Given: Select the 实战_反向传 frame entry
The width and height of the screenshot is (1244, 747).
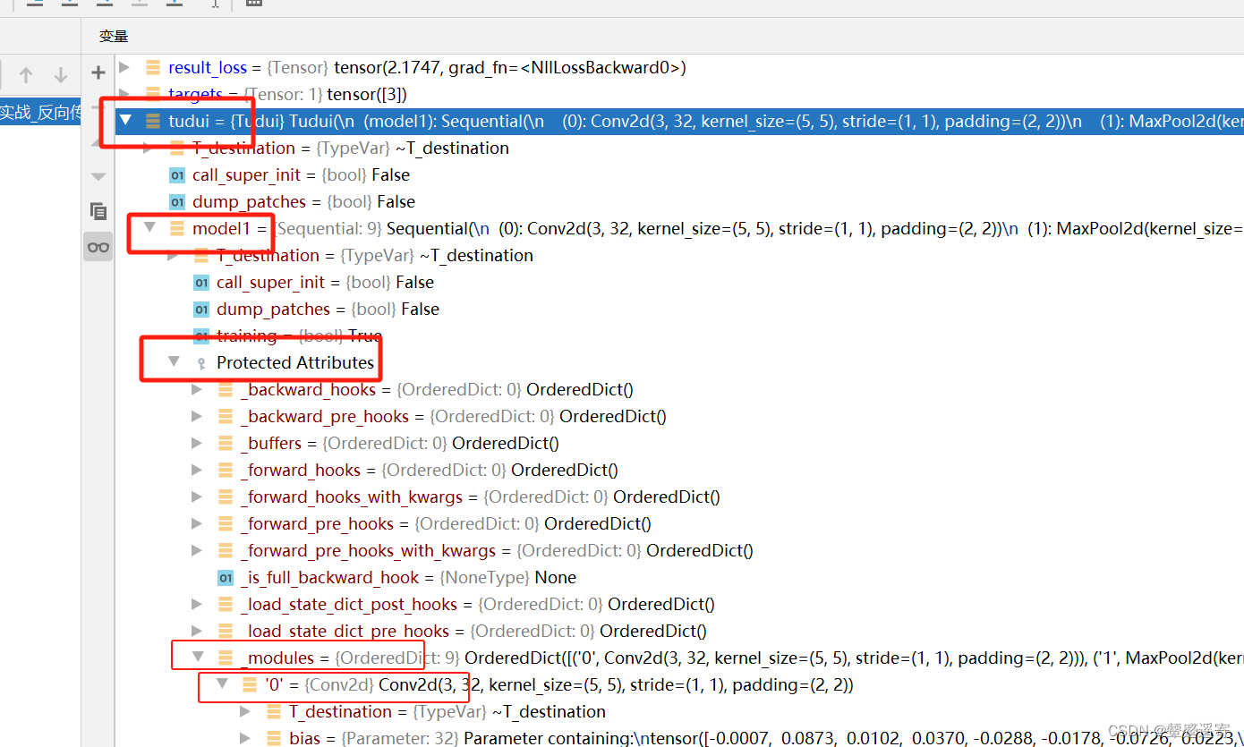Looking at the screenshot, I should pyautogui.click(x=40, y=113).
